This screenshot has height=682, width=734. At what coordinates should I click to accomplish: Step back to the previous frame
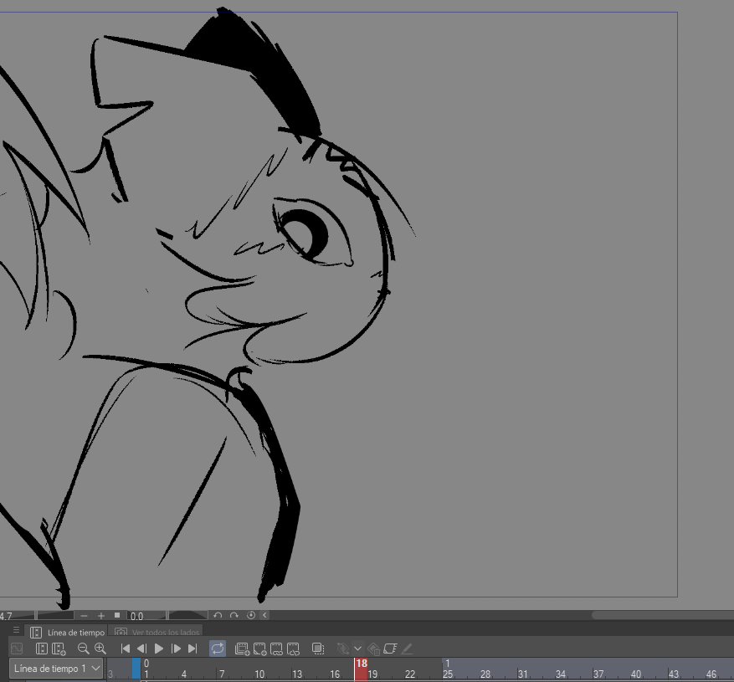[141, 649]
